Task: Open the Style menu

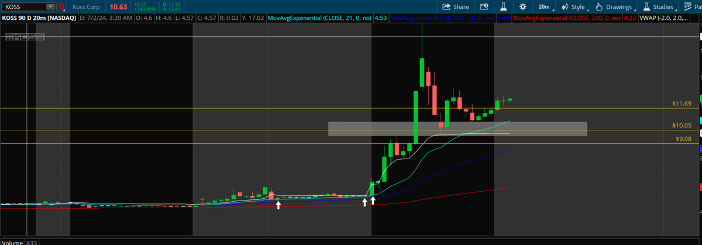Action: 576,7
